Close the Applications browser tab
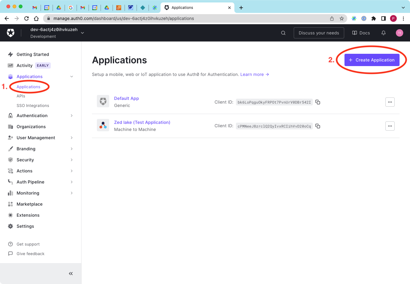Screen dimensions: 410x284 (229, 8)
